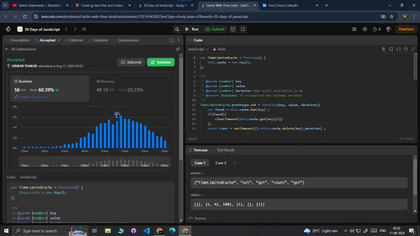This screenshot has width=420, height=236.
Task: Collapse the left panel chevron
Action: coord(179,40)
